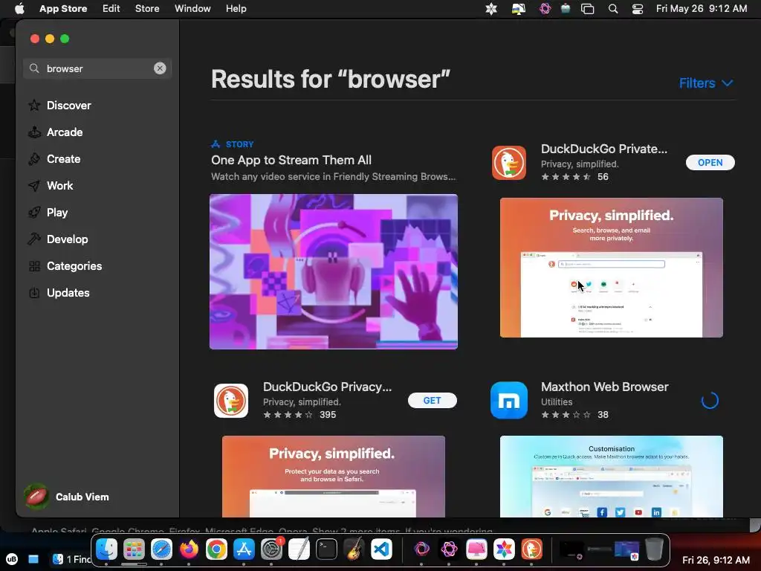Viewport: 761px width, 571px height.
Task: Open the Edit menu
Action: point(111,9)
